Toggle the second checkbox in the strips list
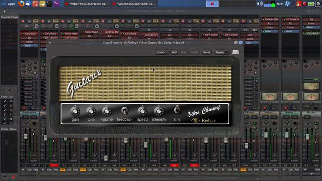 pyautogui.click(x=5, y=106)
